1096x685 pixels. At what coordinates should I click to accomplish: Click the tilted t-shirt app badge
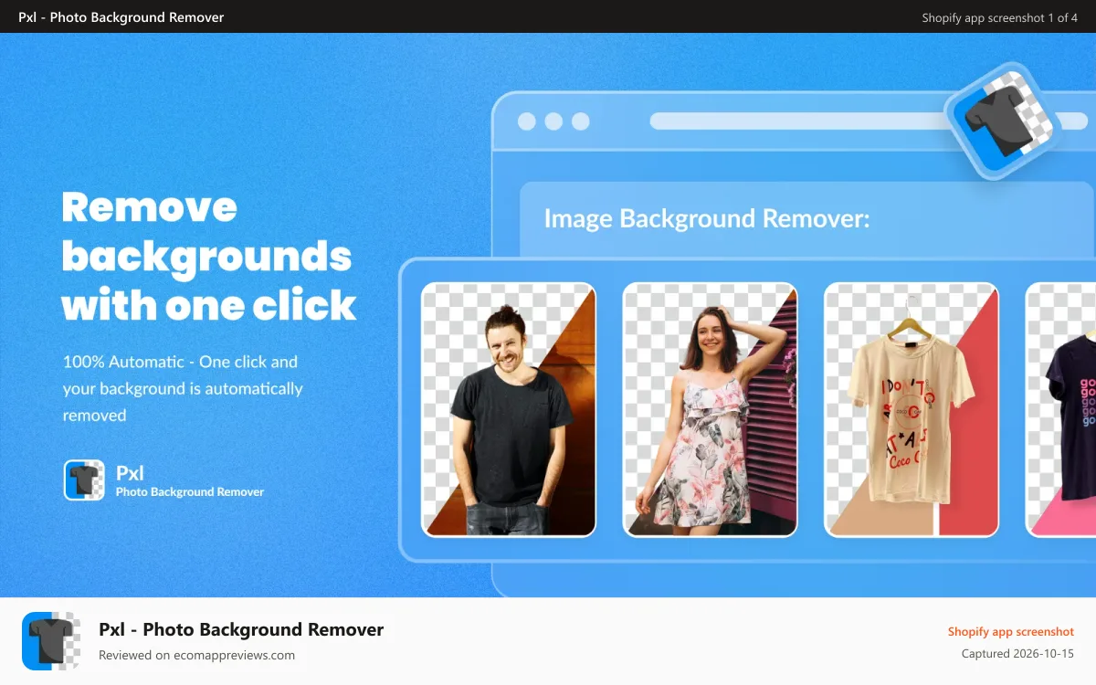click(x=1003, y=121)
